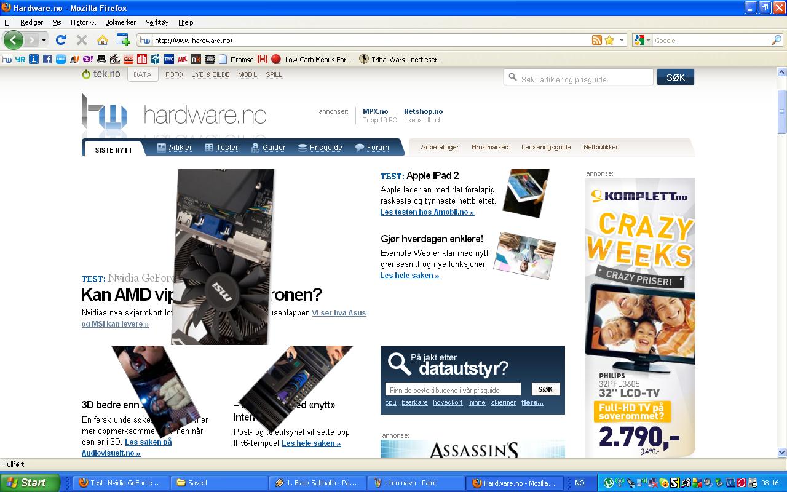The height and width of the screenshot is (492, 787).
Task: Open the Hjelp menu
Action: 186,22
